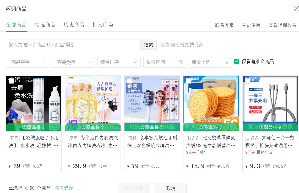Open the 联系客服 link

[x=224, y=25]
